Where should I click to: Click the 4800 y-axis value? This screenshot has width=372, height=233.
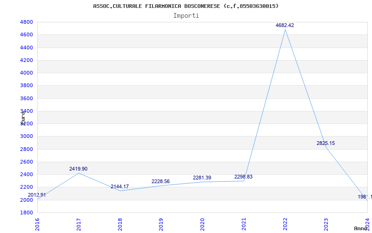pyautogui.click(x=27, y=22)
